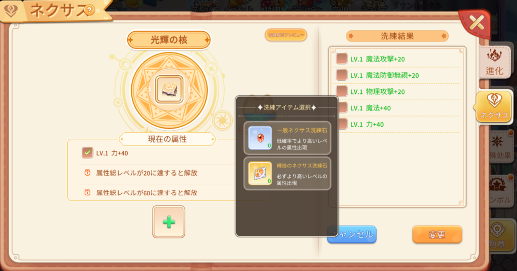Viewport: 517px width, 271px height.
Task: Toggle the checked LV.1 力+40 current attribute checkbox
Action: pyautogui.click(x=87, y=152)
